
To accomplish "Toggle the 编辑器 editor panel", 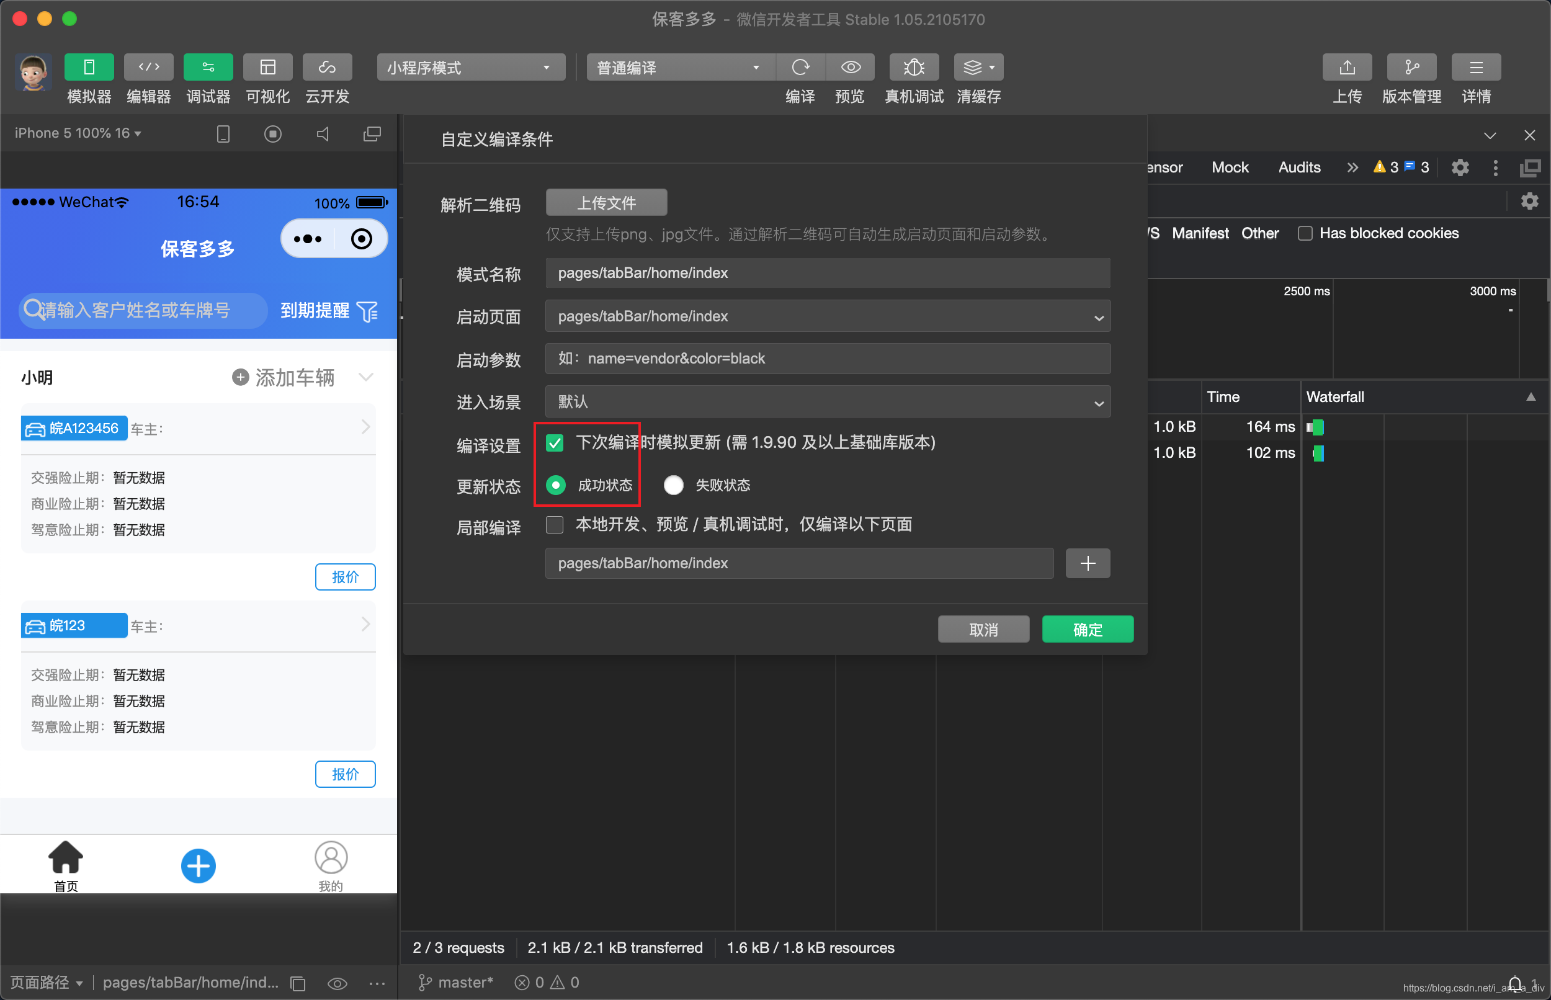I will coord(149,67).
